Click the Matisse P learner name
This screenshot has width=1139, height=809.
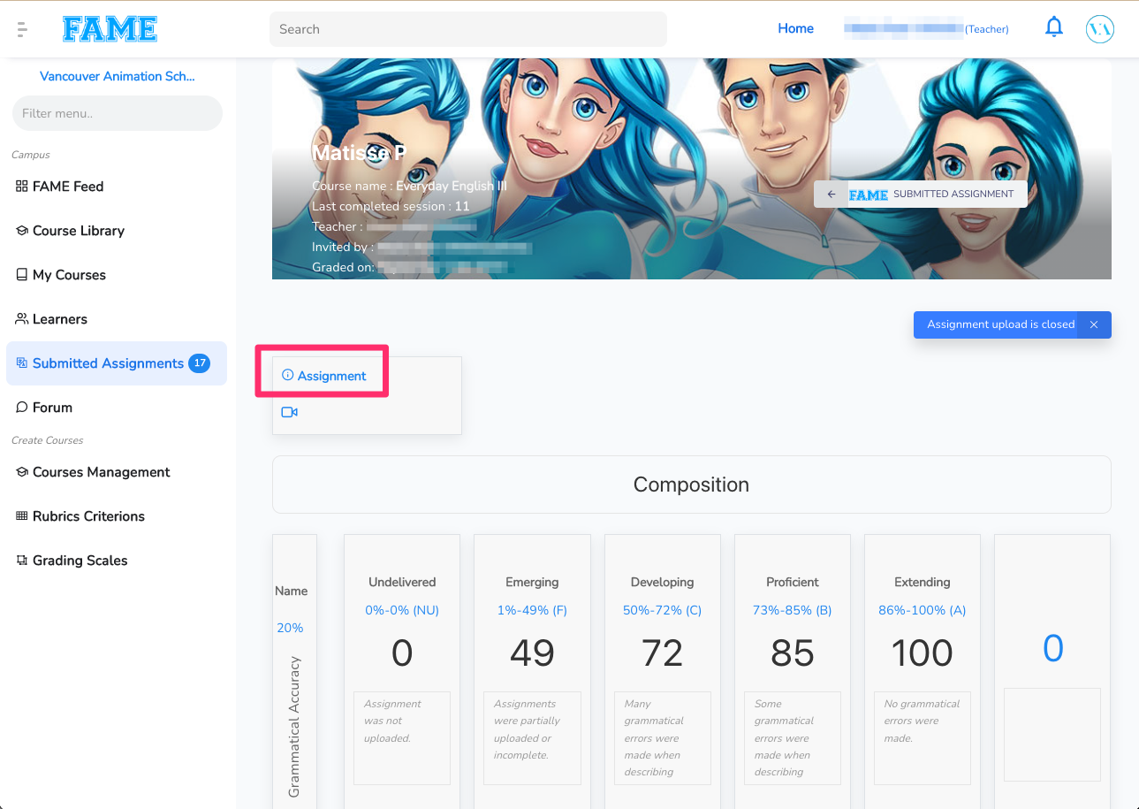coord(360,153)
